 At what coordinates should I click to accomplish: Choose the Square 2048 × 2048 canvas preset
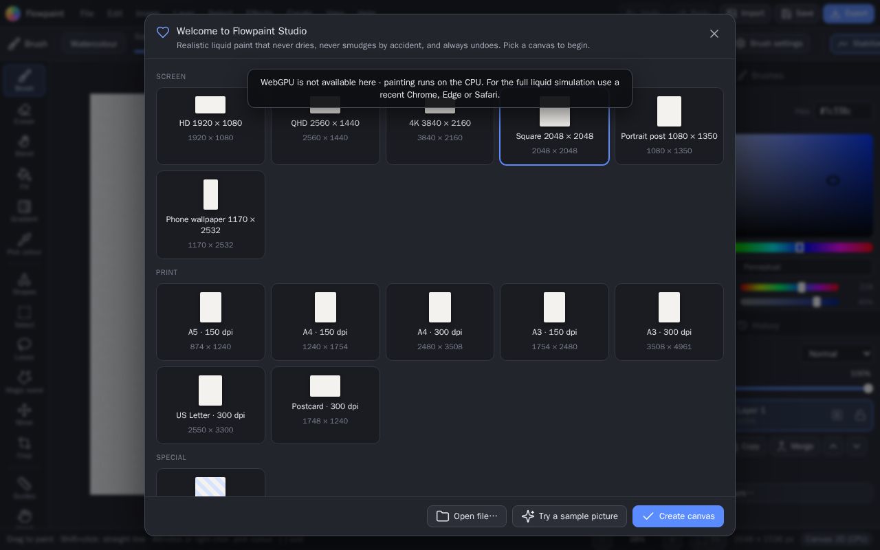(x=554, y=126)
